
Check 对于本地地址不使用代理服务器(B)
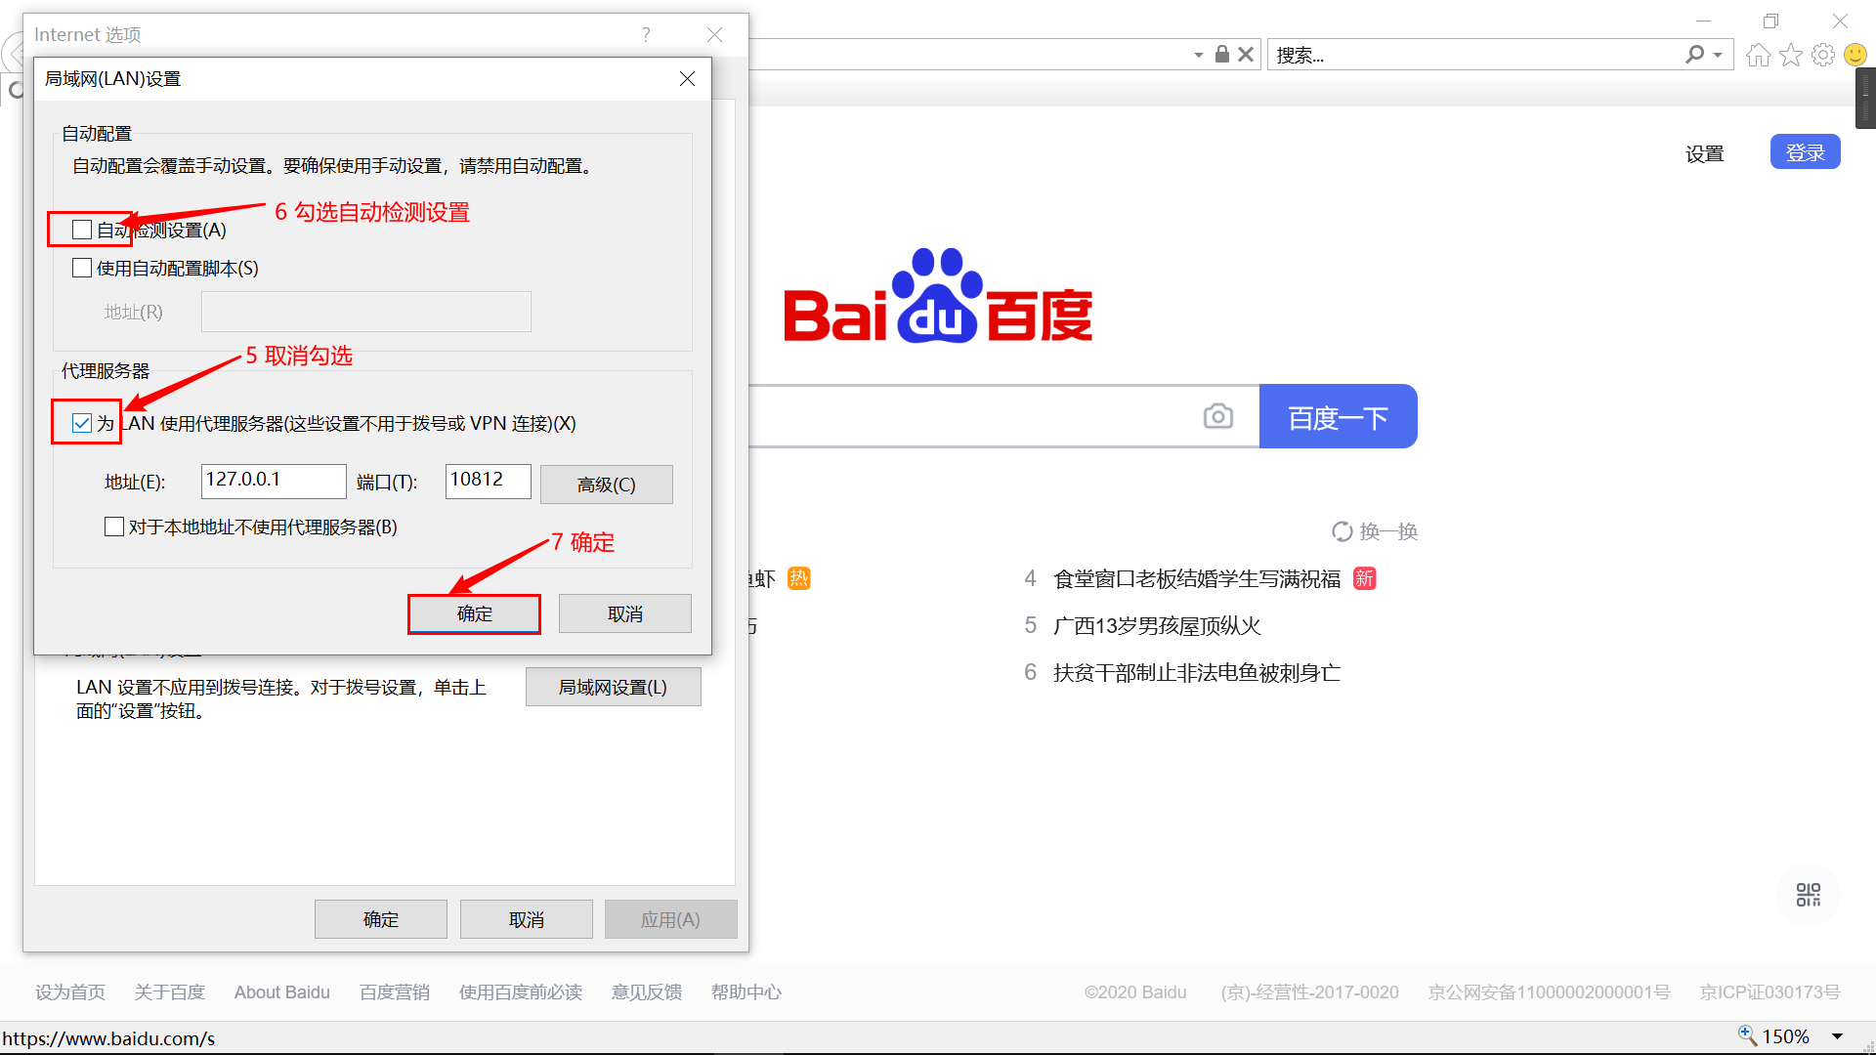(x=114, y=527)
